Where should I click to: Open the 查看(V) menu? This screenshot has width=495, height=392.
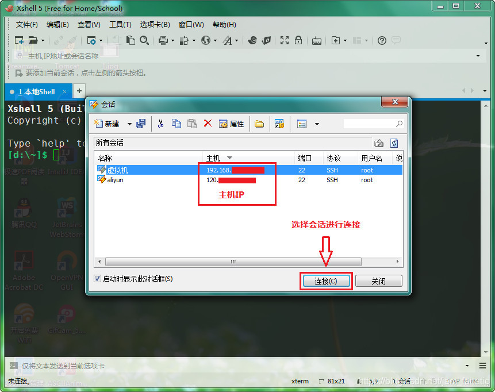pos(89,25)
